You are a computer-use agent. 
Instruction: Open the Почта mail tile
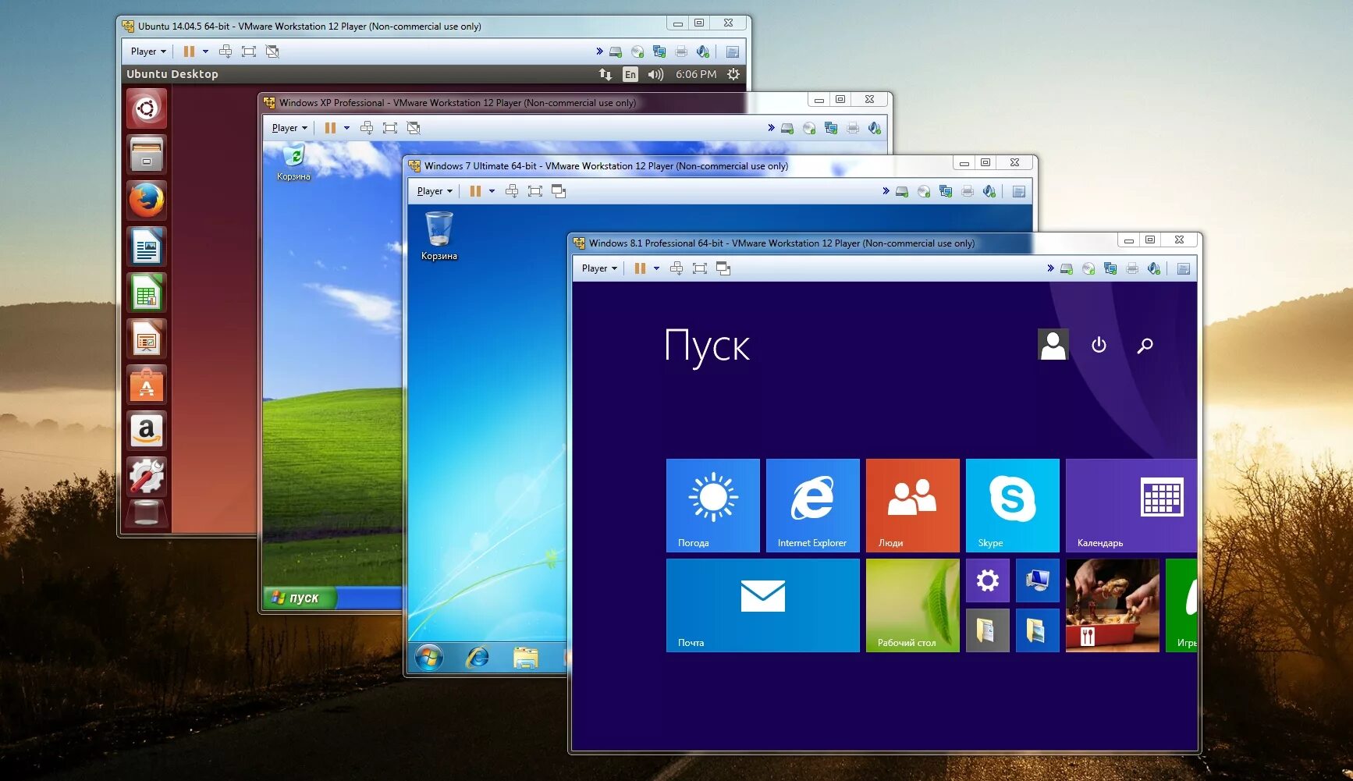click(763, 605)
